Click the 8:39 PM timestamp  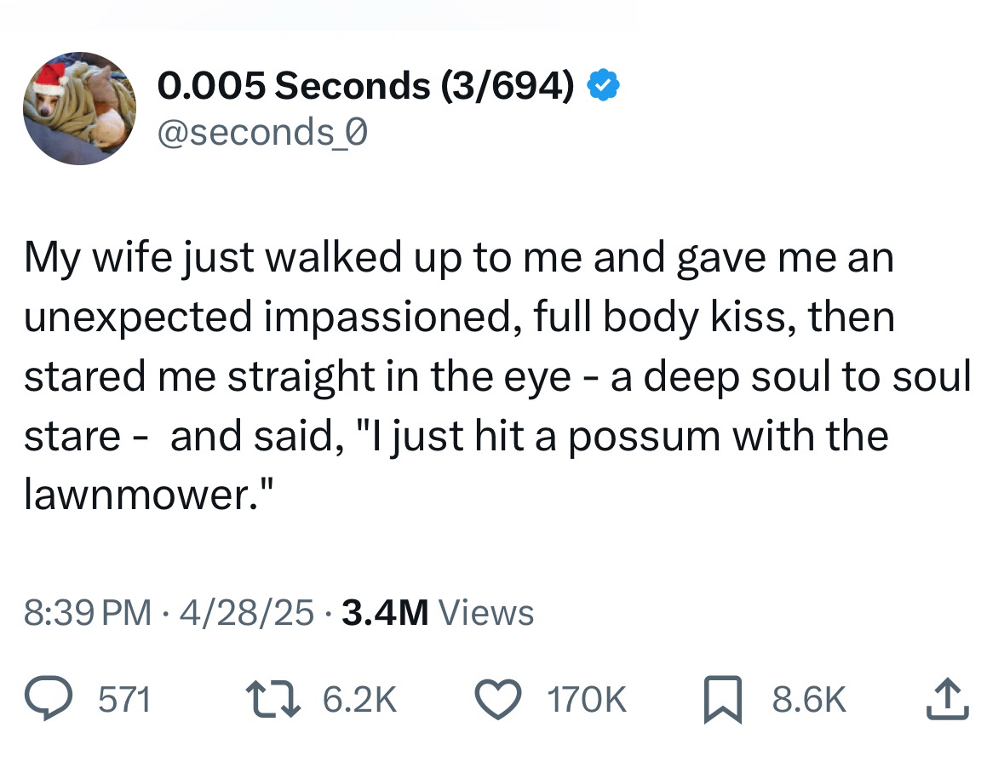tap(89, 612)
